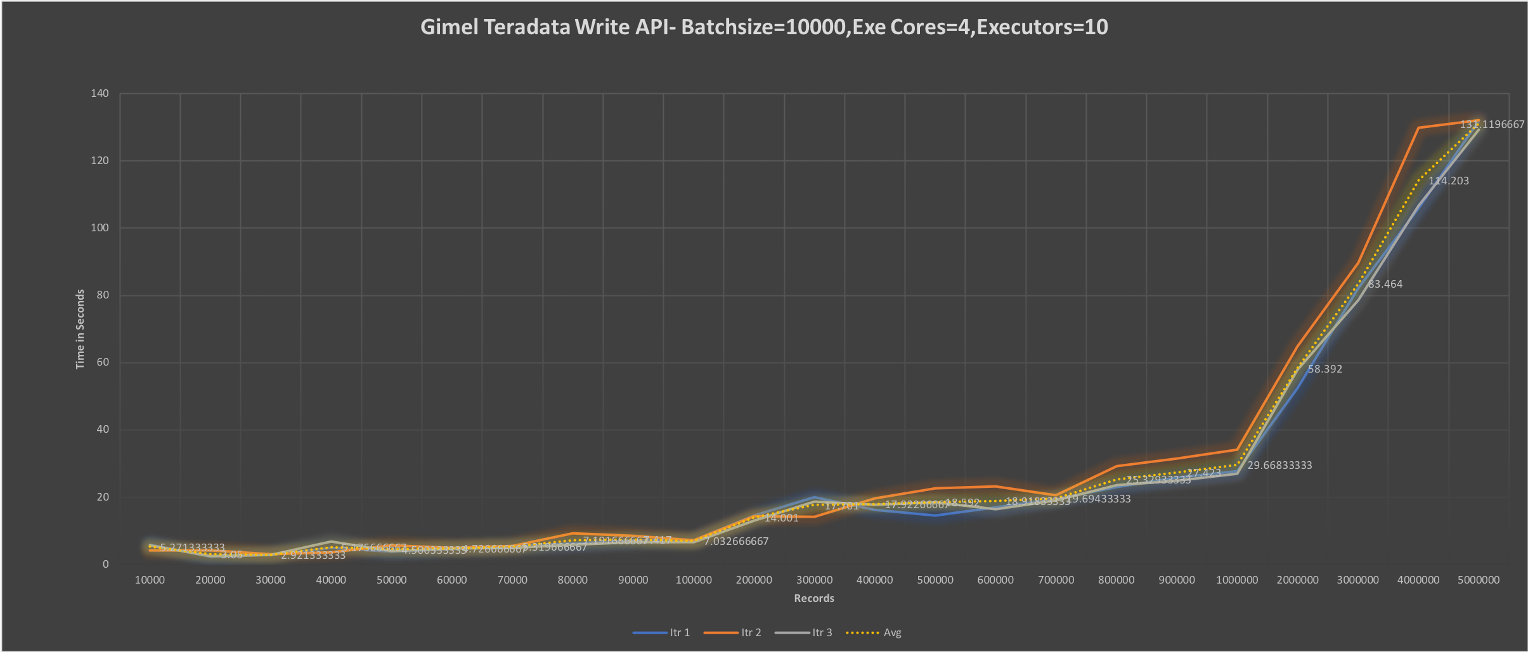Click the 100 tick on the vertical axis
The height and width of the screenshot is (652, 1528).
click(x=100, y=227)
